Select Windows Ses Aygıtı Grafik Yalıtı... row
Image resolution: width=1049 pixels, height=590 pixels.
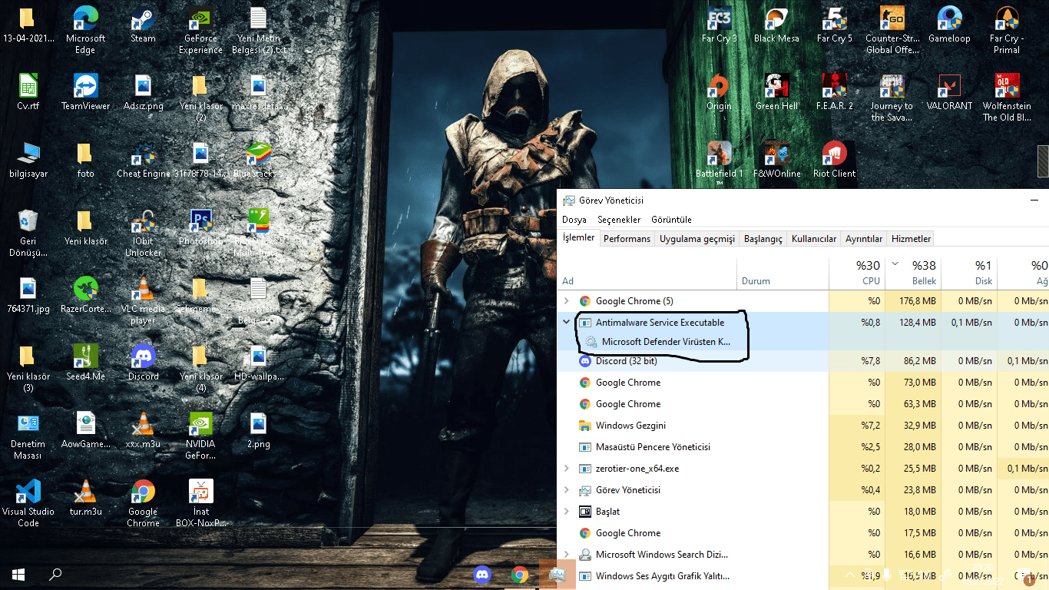803,576
